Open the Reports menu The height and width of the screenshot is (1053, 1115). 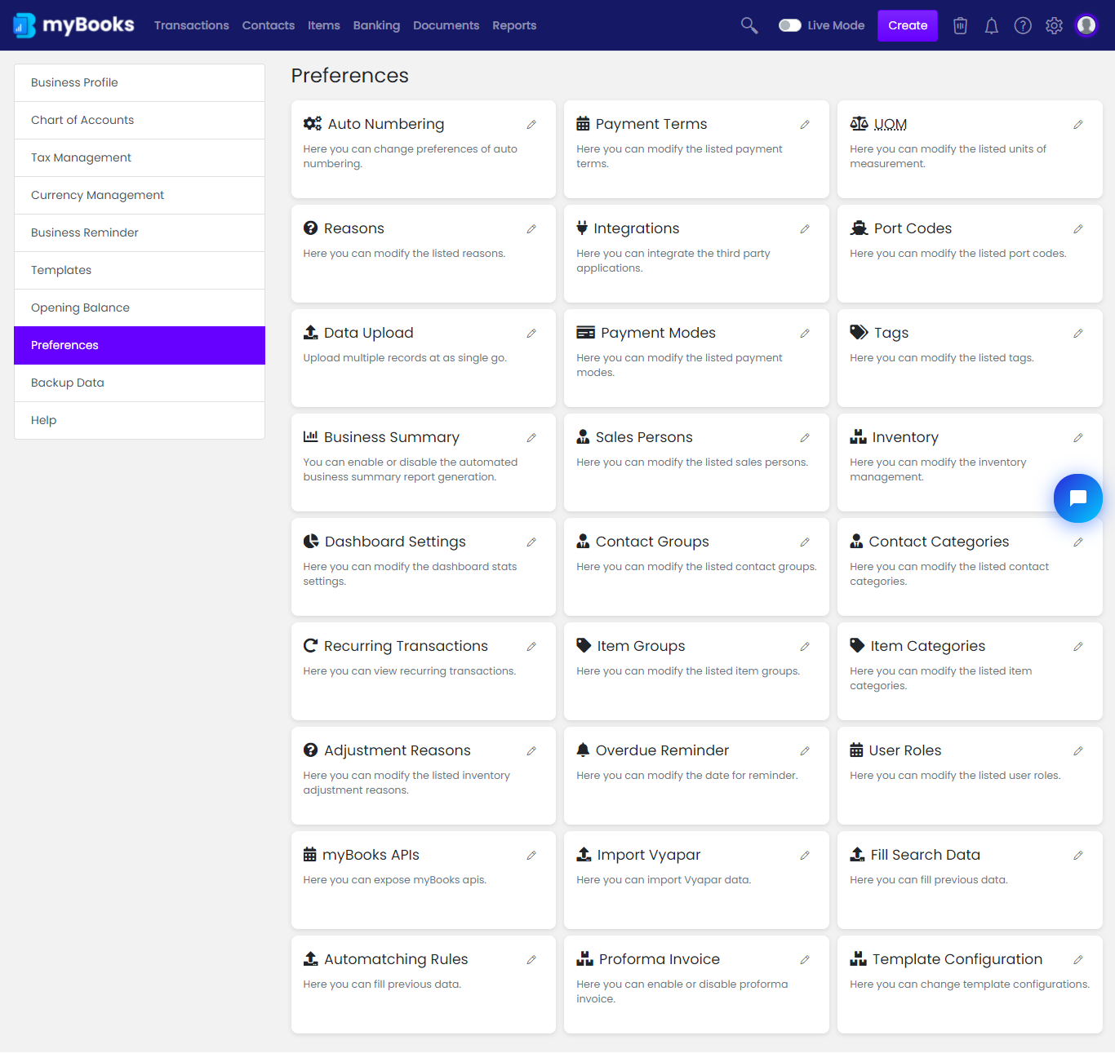(x=514, y=25)
